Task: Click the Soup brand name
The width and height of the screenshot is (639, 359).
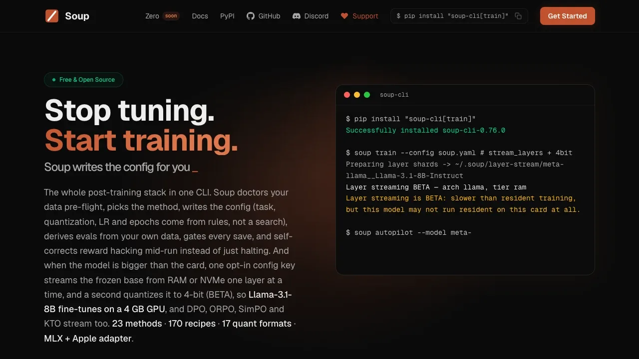Action: (77, 16)
